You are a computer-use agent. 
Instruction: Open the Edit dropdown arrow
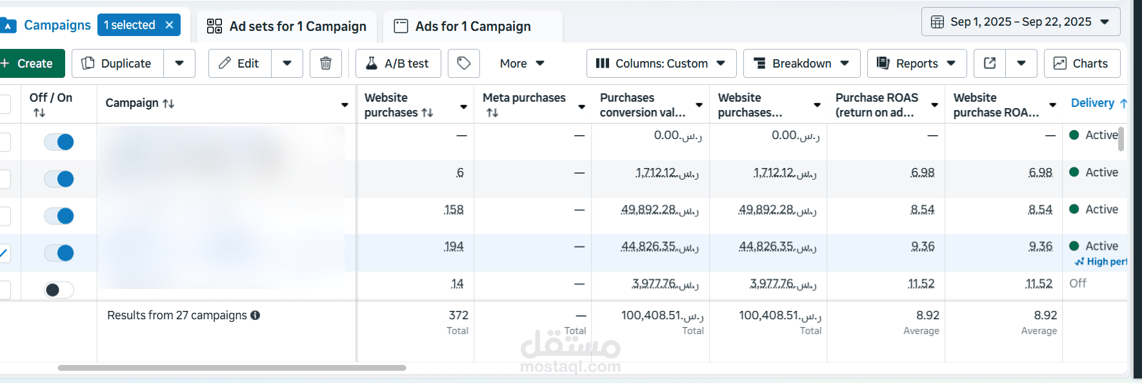point(287,63)
